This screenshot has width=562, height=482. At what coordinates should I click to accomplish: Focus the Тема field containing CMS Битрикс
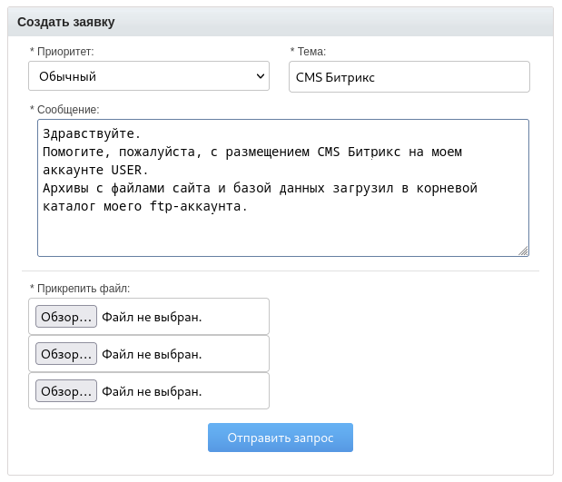tap(409, 77)
